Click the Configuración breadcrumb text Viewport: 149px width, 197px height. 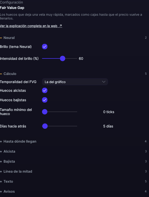coord(11,2)
